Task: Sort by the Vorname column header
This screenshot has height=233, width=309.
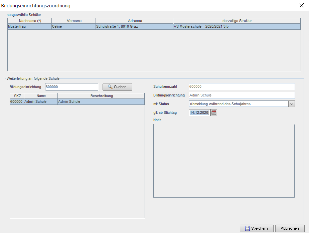Action: [74, 21]
